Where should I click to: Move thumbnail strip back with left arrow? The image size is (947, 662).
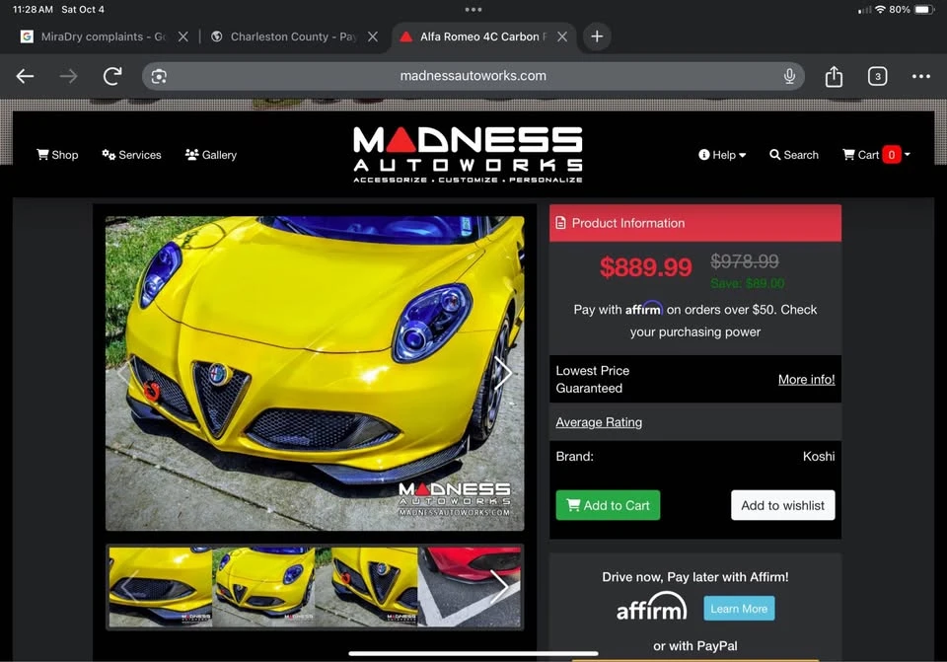pyautogui.click(x=130, y=586)
